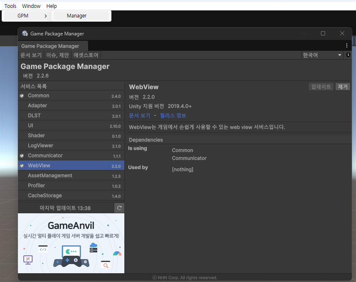Open the Window menu
This screenshot has height=282, width=356.
(31, 6)
